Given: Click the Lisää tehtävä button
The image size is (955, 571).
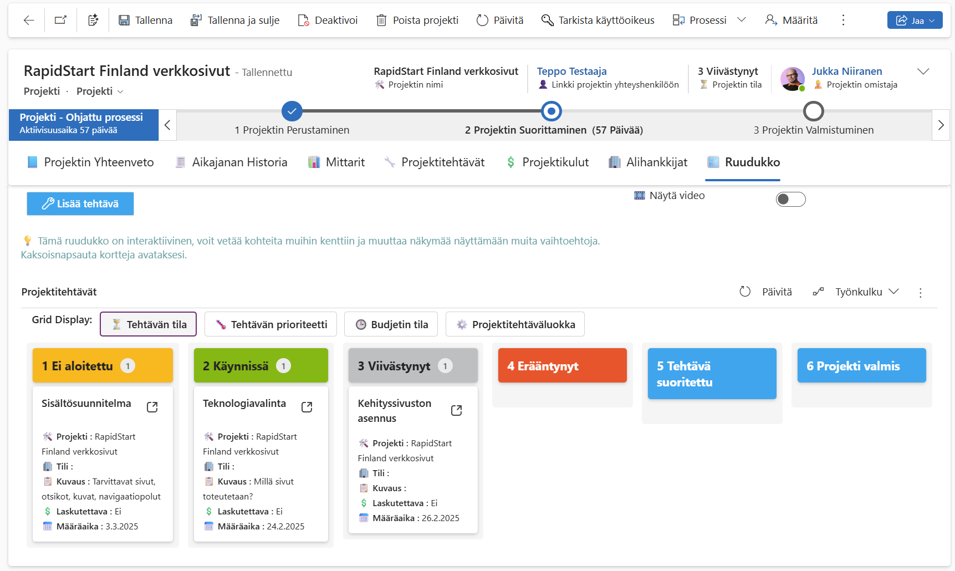Looking at the screenshot, I should (80, 203).
